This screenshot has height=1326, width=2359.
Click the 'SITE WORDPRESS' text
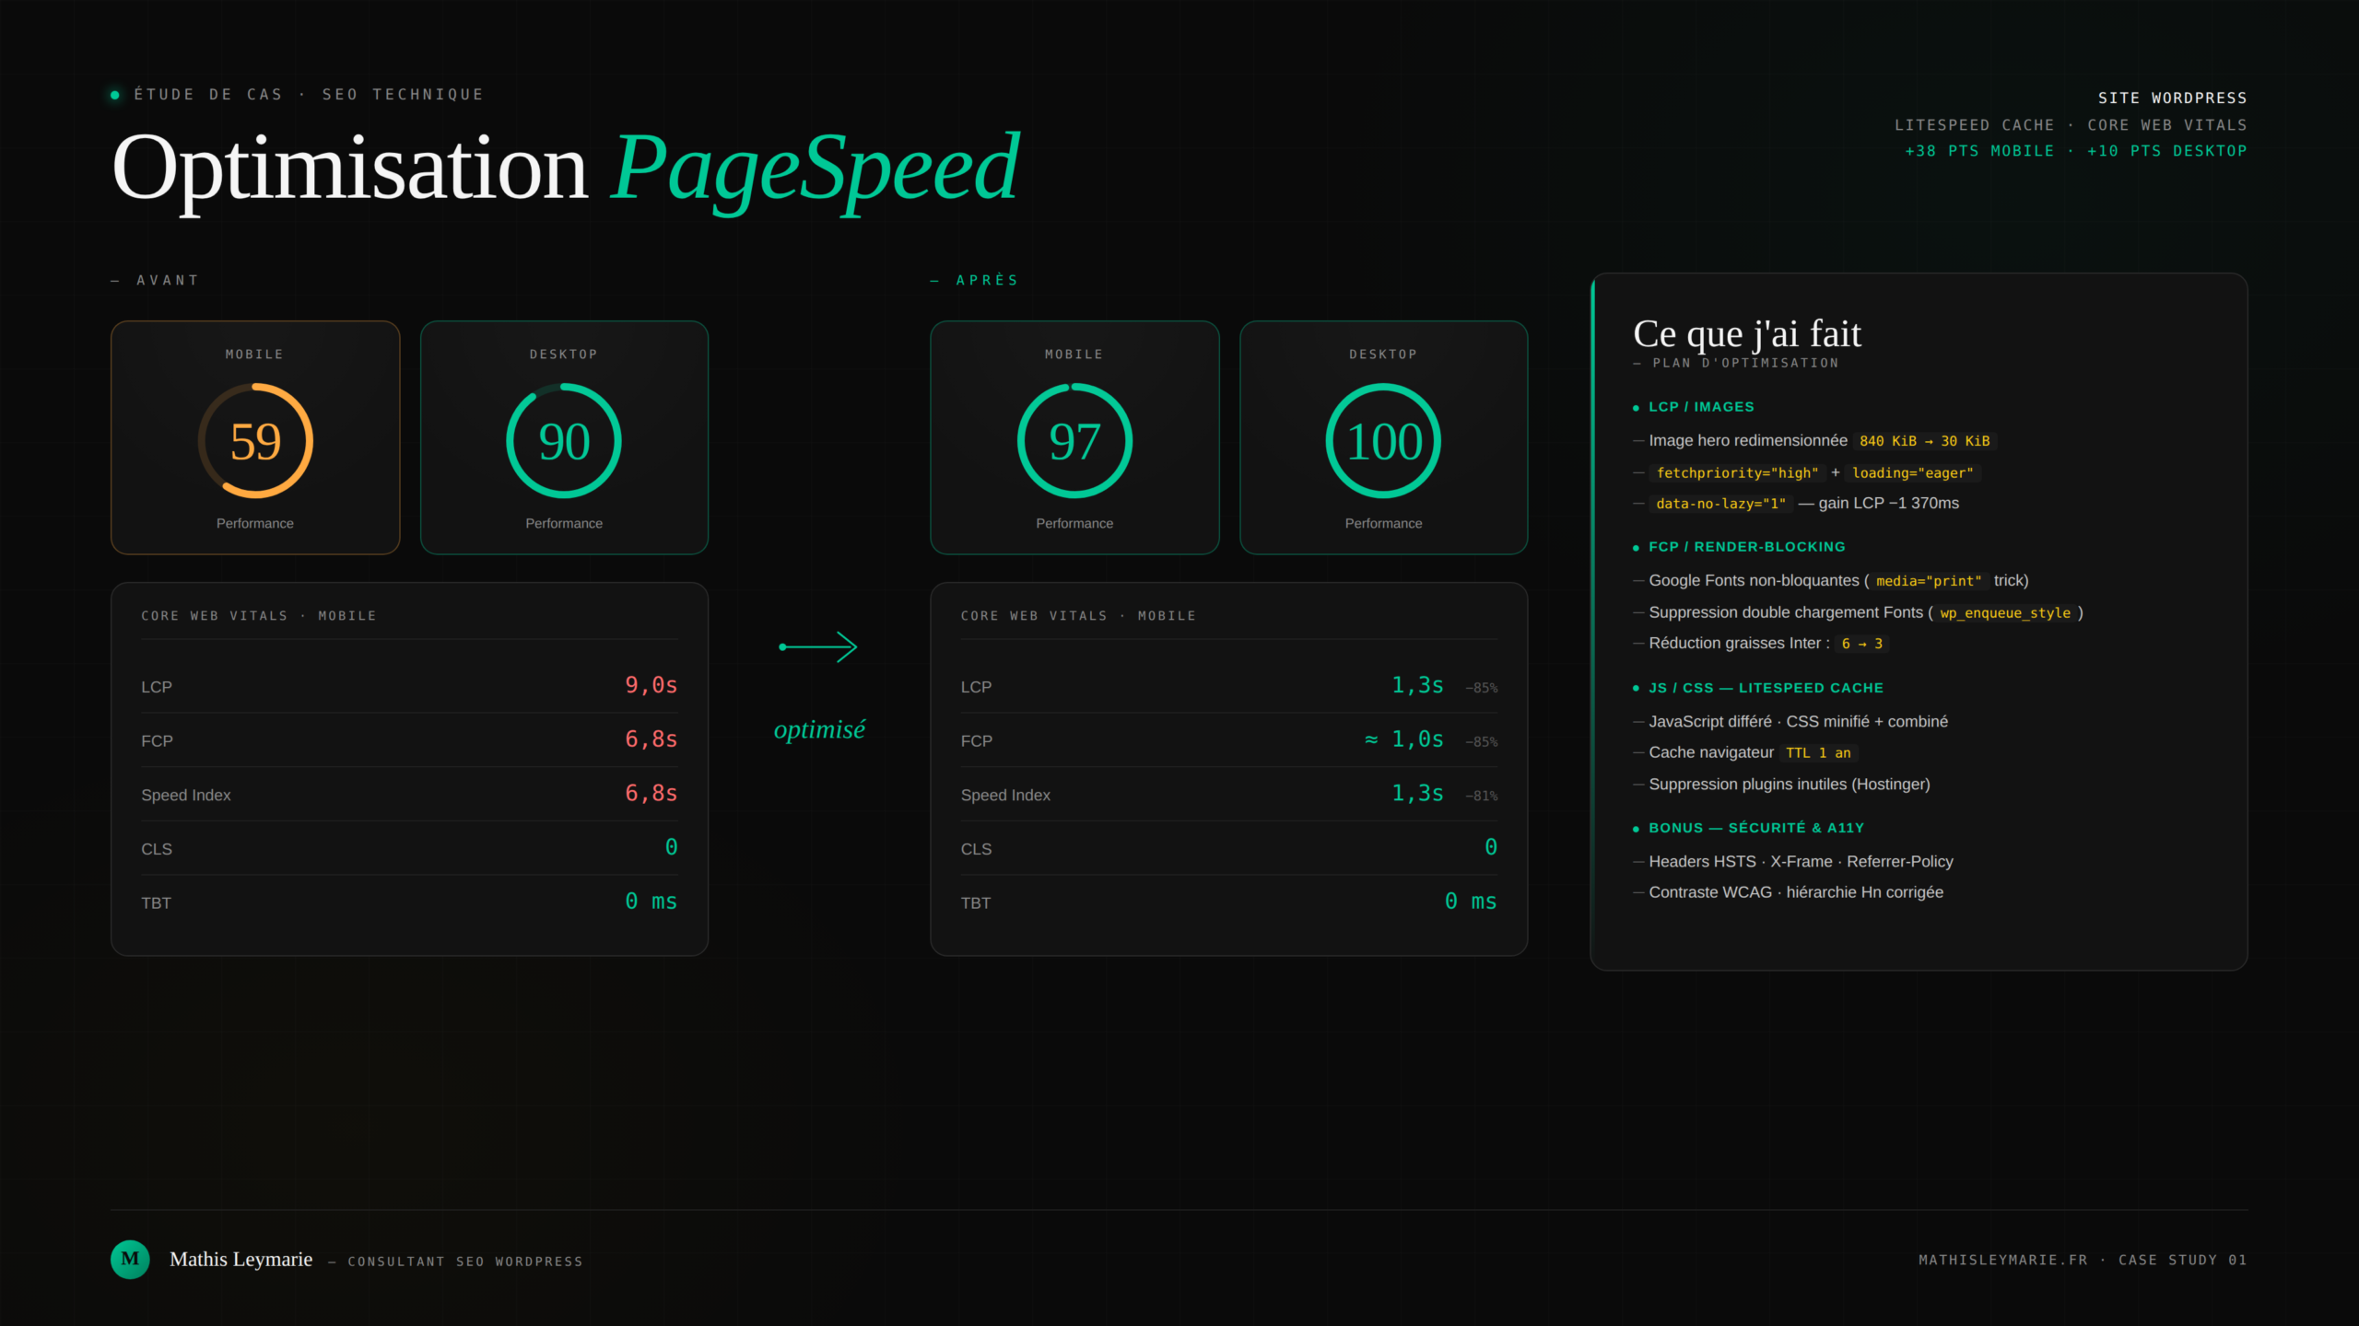[2173, 98]
